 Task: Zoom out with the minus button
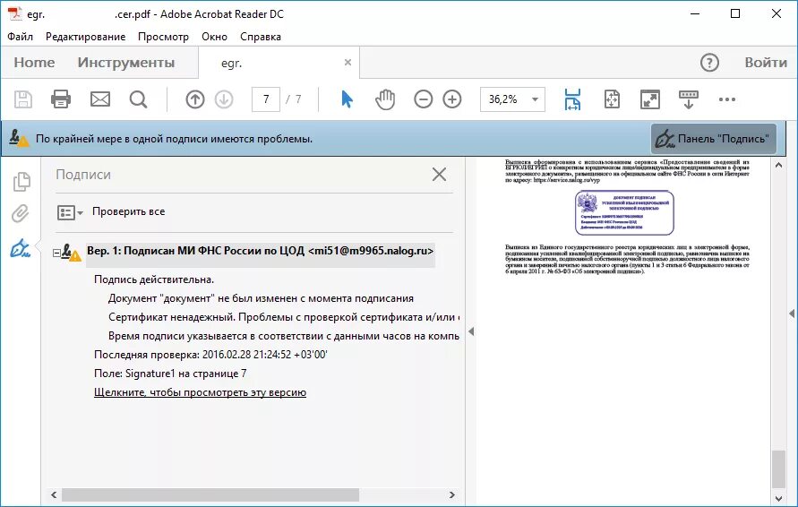tap(423, 99)
